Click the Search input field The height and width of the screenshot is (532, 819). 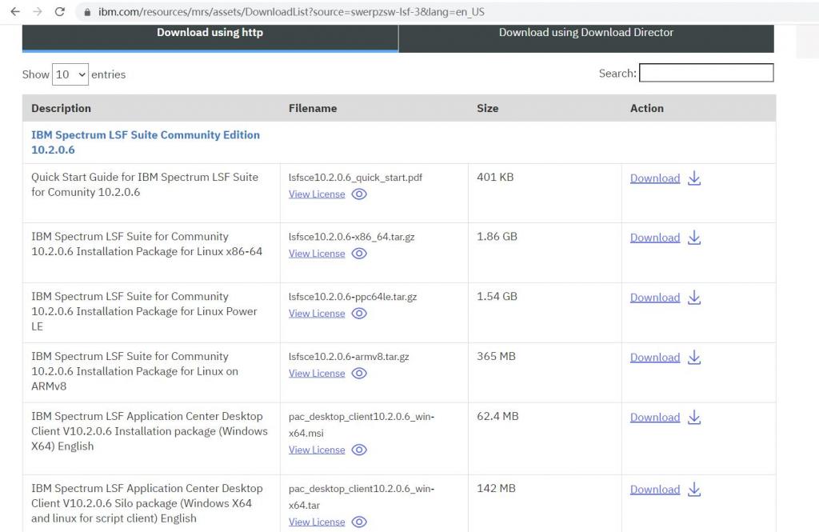(706, 73)
